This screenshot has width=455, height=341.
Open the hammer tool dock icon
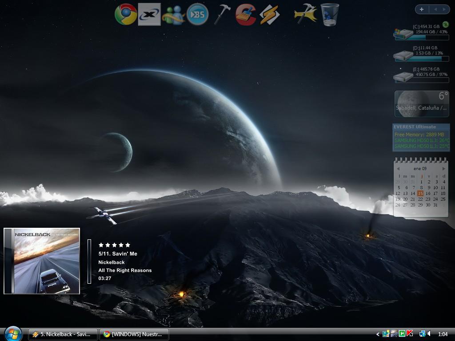(x=222, y=15)
